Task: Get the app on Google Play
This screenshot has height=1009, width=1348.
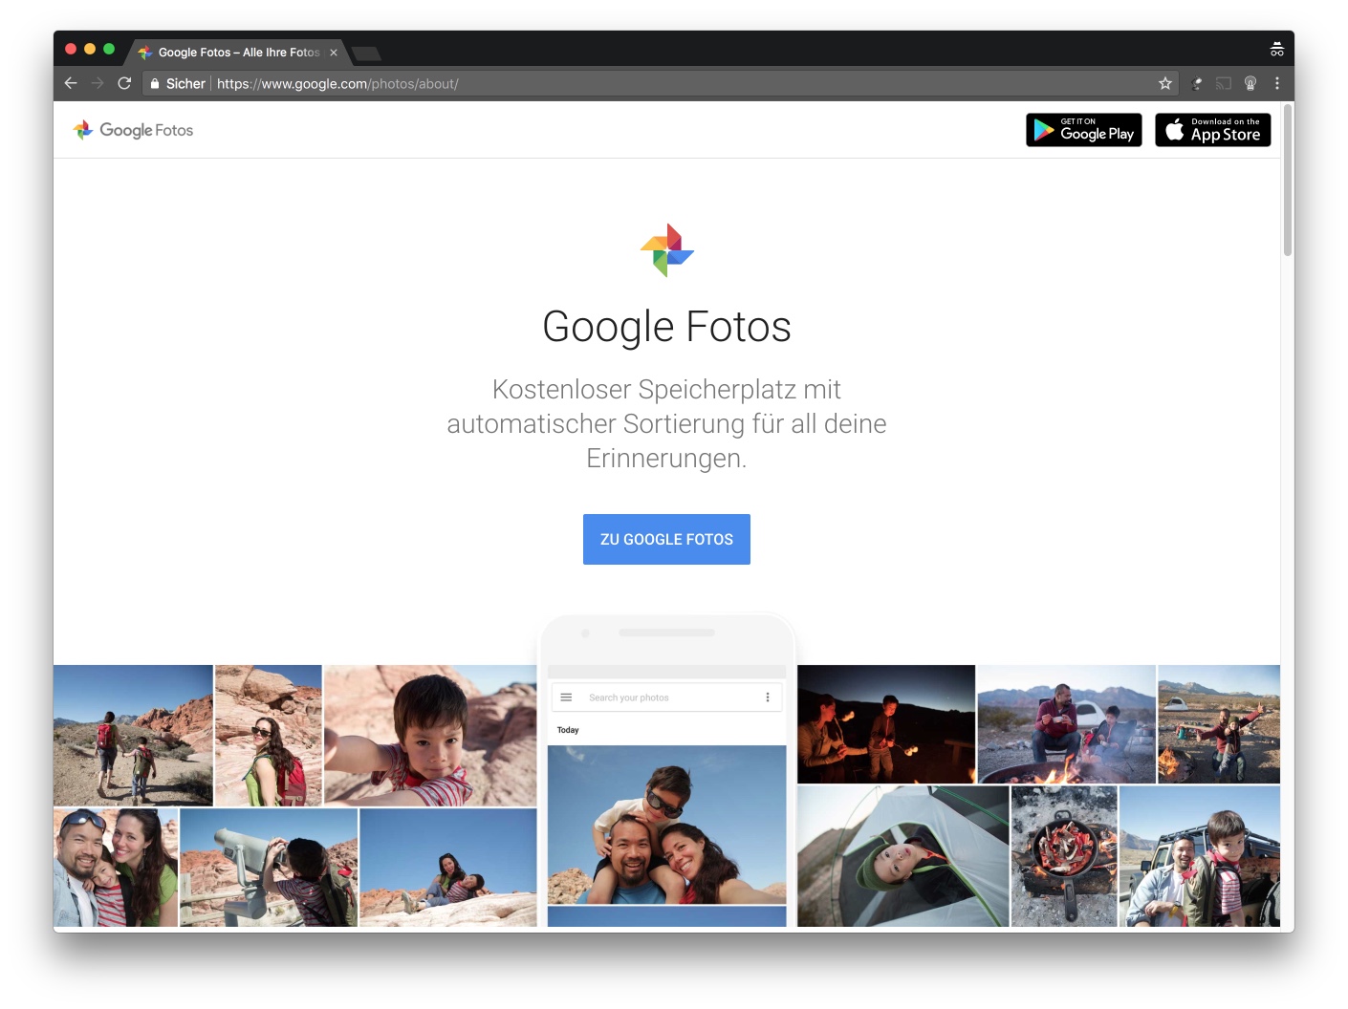Action: click(1084, 130)
